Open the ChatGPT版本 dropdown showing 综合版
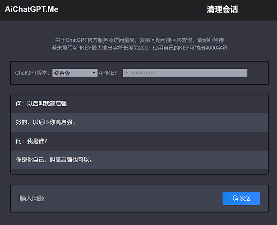 (x=74, y=73)
